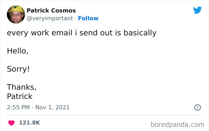Click the Nov 1, 2021 date text

point(53,107)
